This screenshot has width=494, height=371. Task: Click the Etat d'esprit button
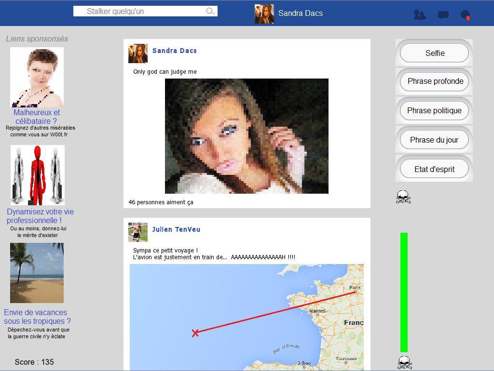pyautogui.click(x=434, y=169)
